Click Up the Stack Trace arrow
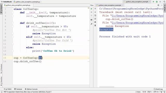Screen dimensions: 166x93 (95, 9)
